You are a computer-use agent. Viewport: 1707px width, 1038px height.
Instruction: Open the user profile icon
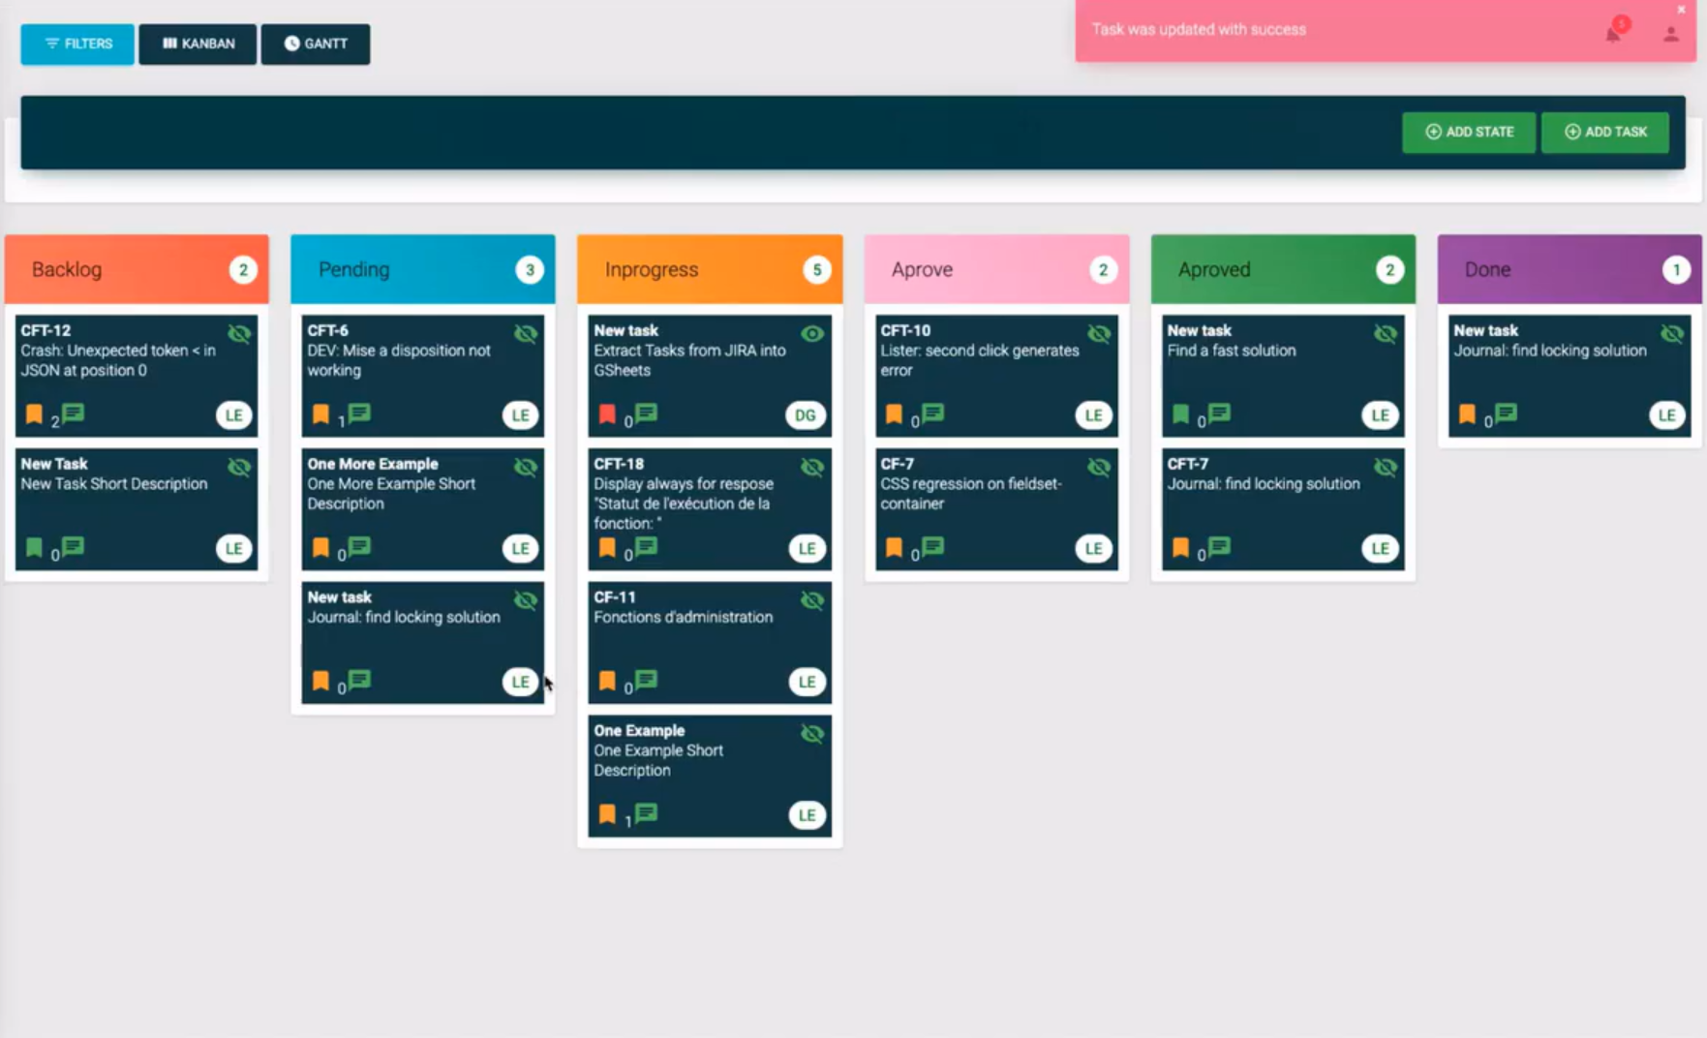pyautogui.click(x=1670, y=36)
